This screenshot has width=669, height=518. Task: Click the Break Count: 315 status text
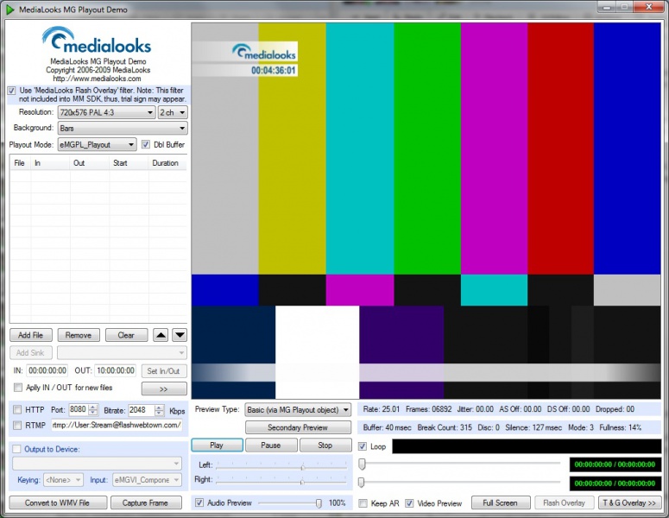[x=445, y=427]
